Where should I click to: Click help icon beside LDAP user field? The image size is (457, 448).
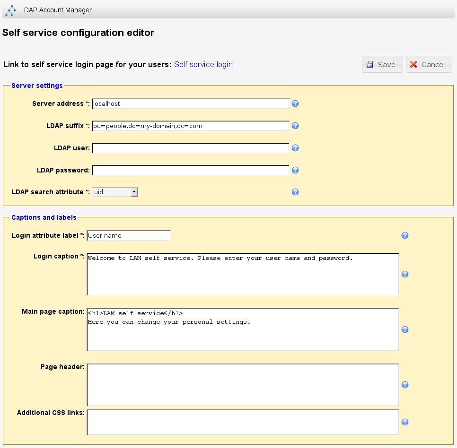coord(295,148)
